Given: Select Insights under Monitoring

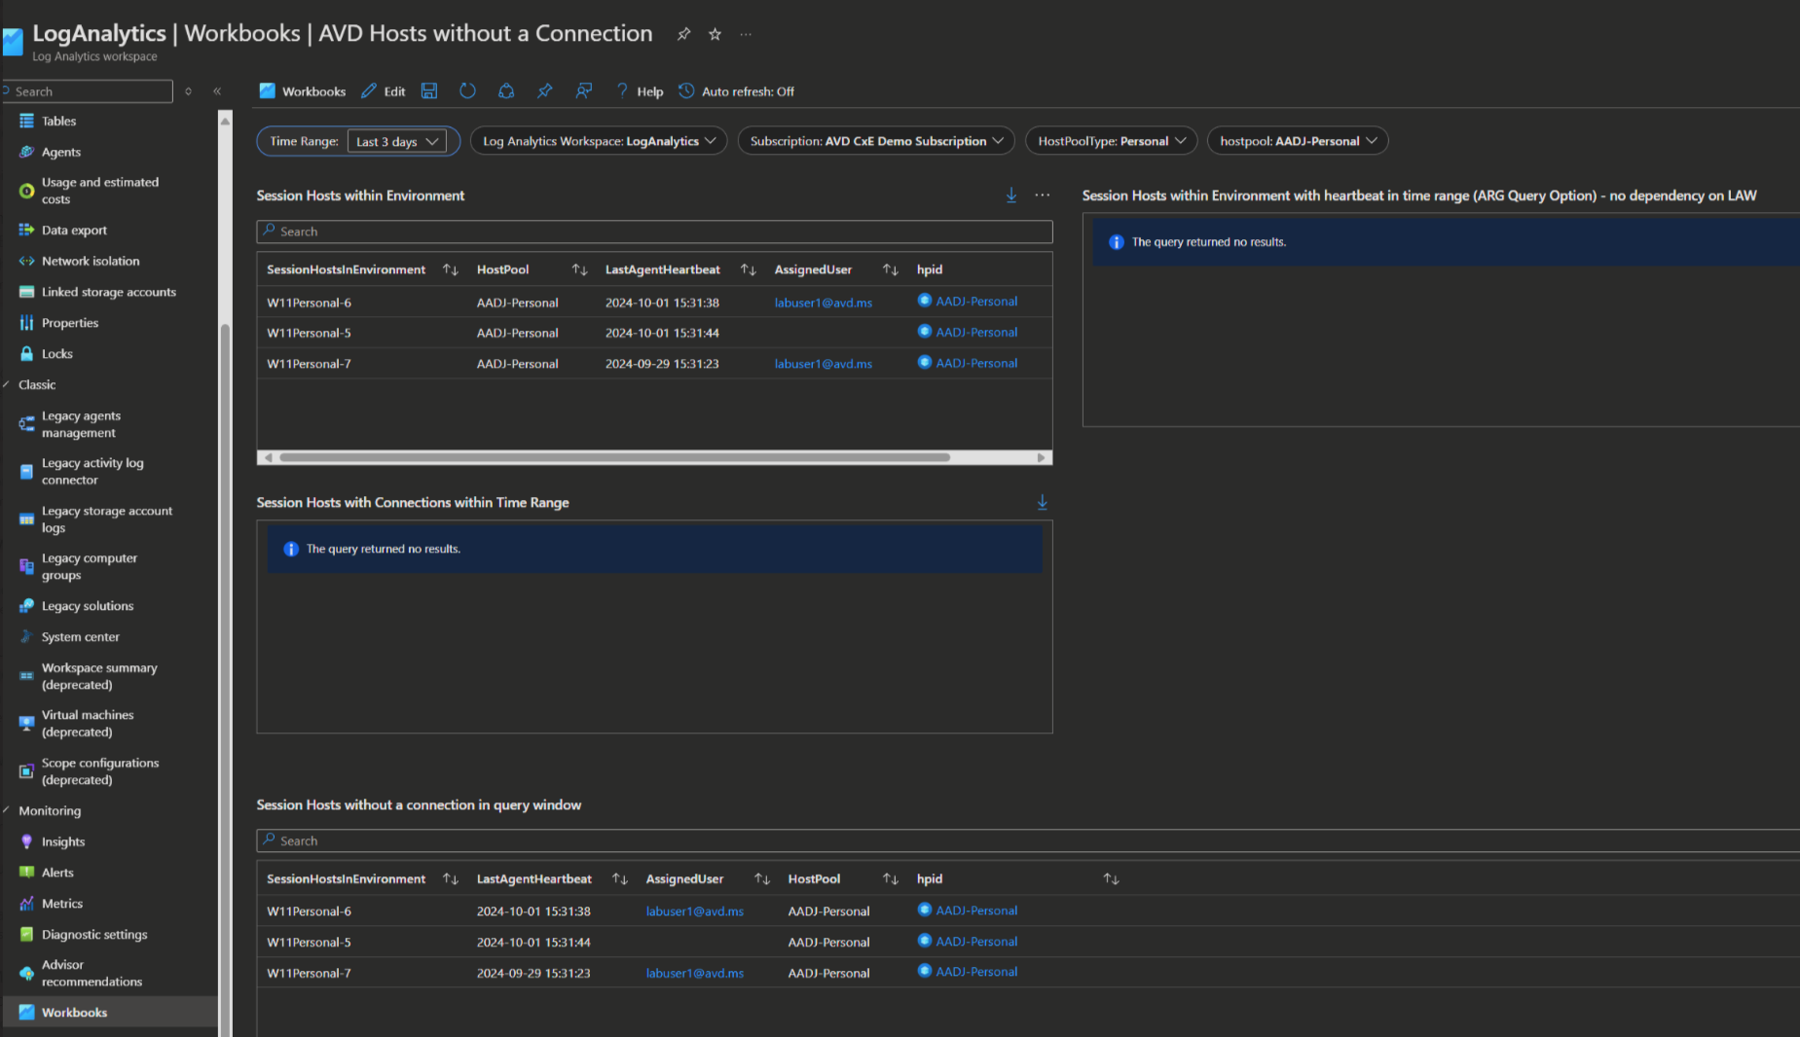Looking at the screenshot, I should (63, 842).
